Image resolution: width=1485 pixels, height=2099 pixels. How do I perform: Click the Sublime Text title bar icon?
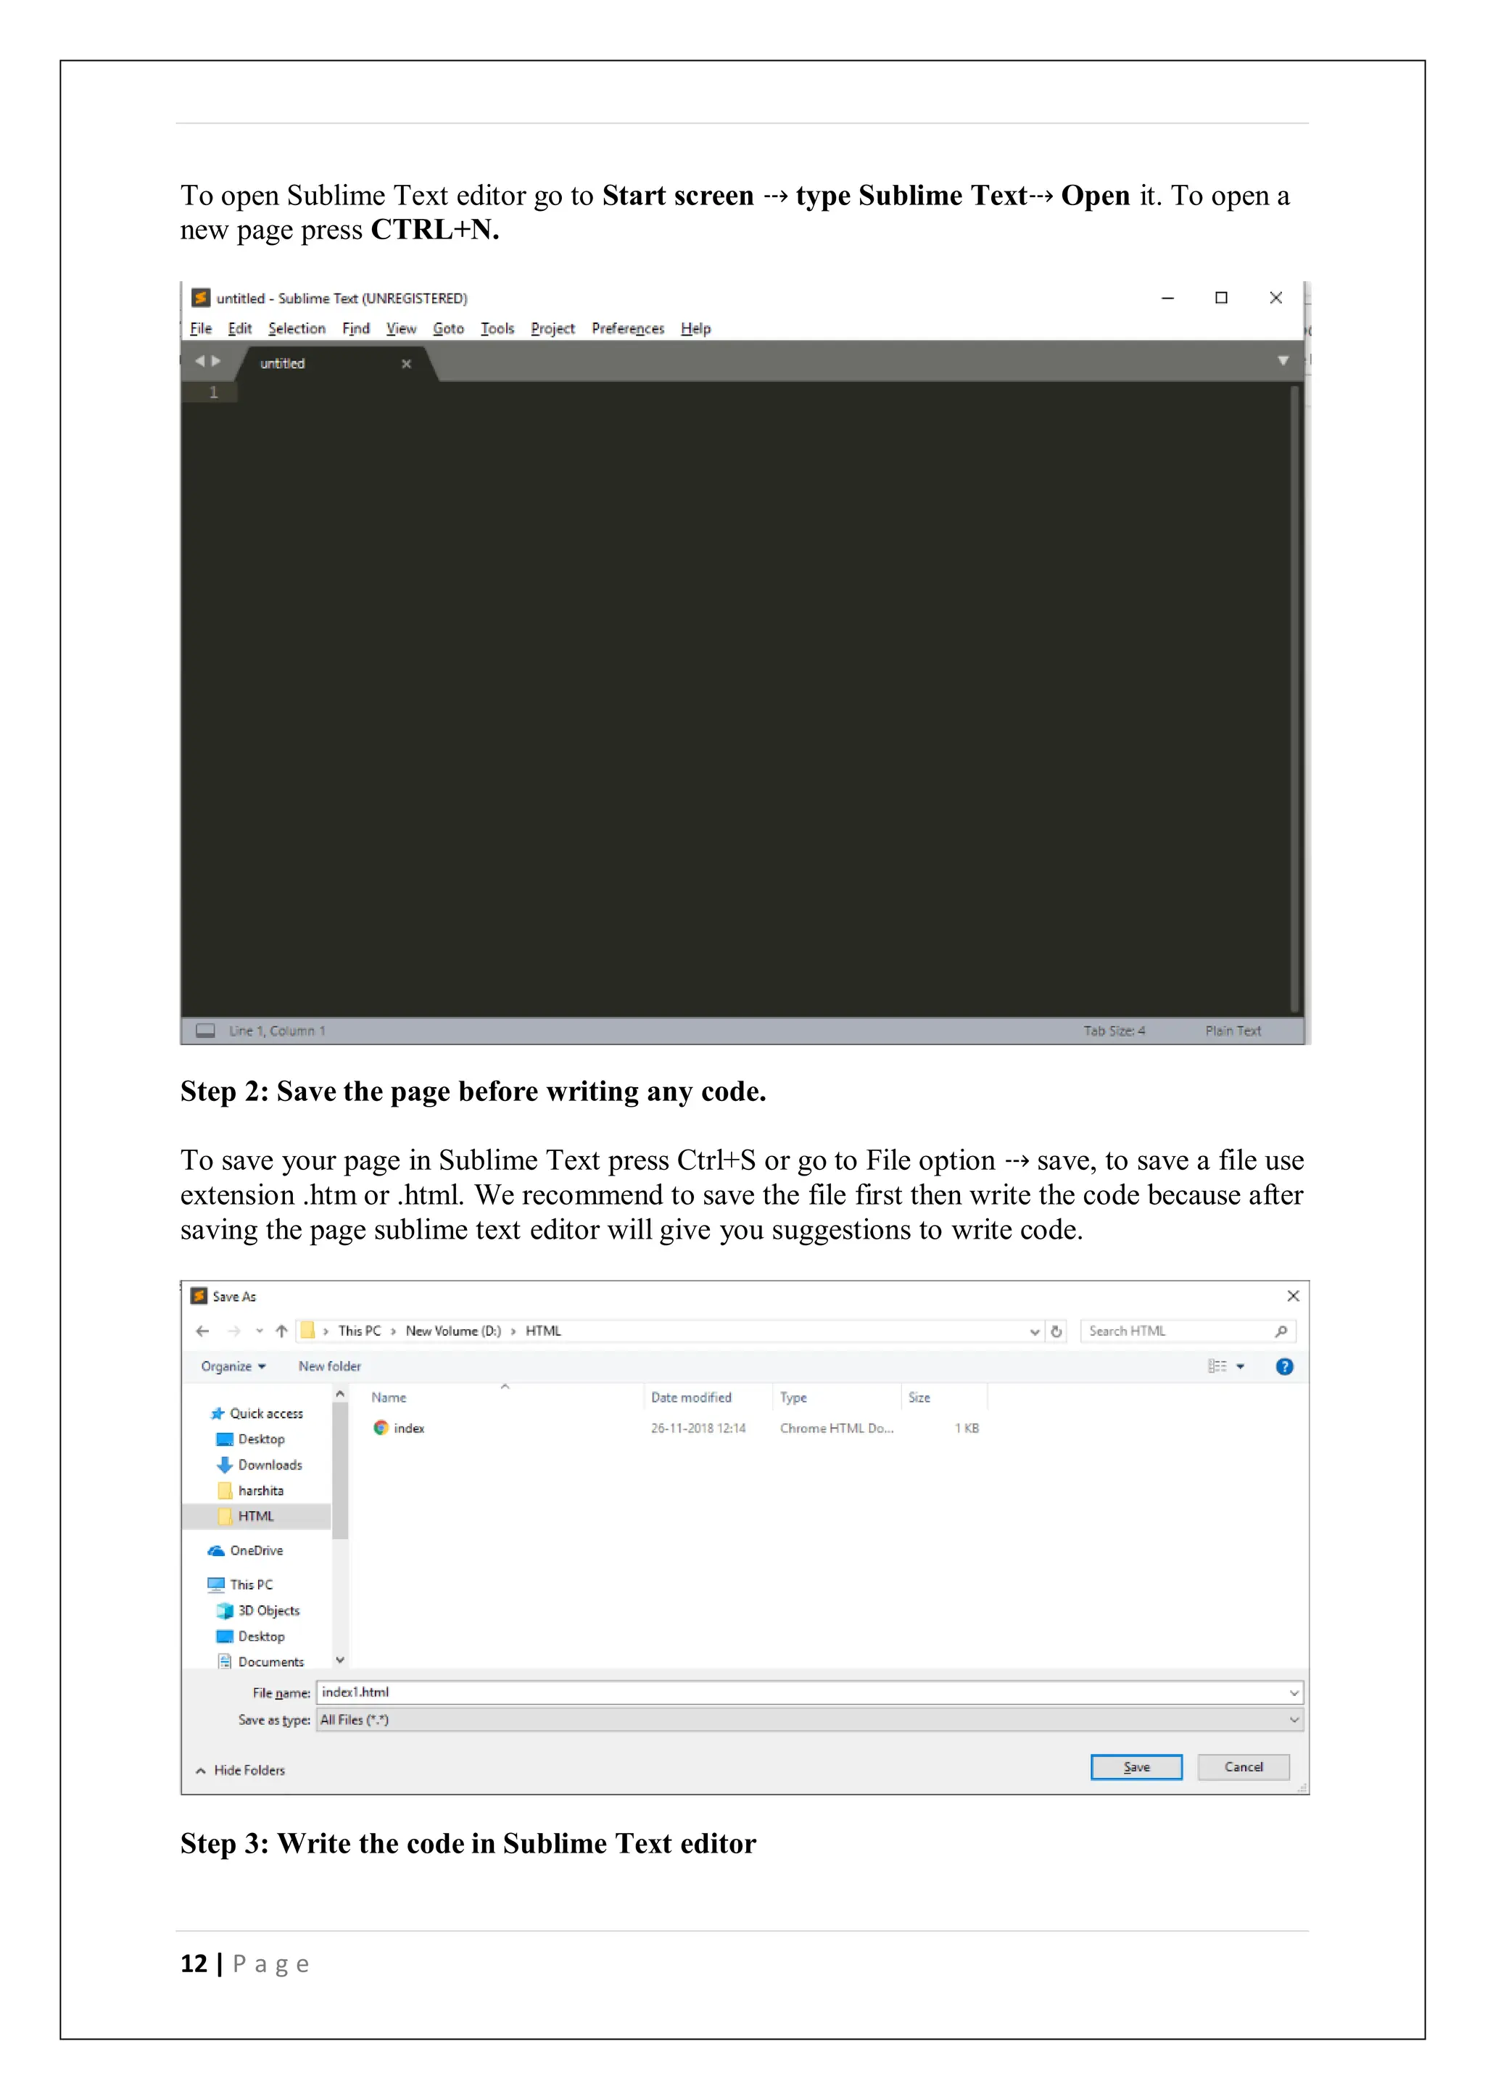tap(201, 298)
